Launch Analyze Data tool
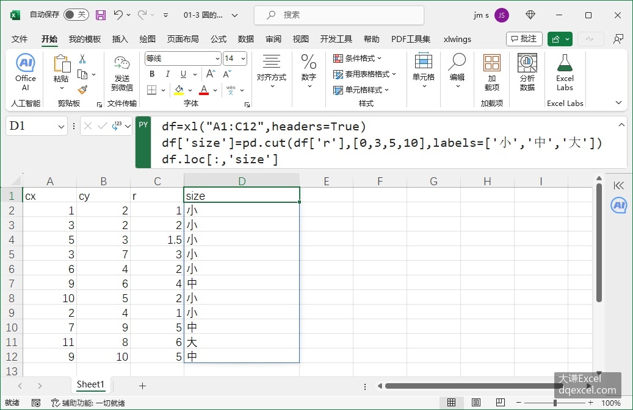 click(527, 72)
